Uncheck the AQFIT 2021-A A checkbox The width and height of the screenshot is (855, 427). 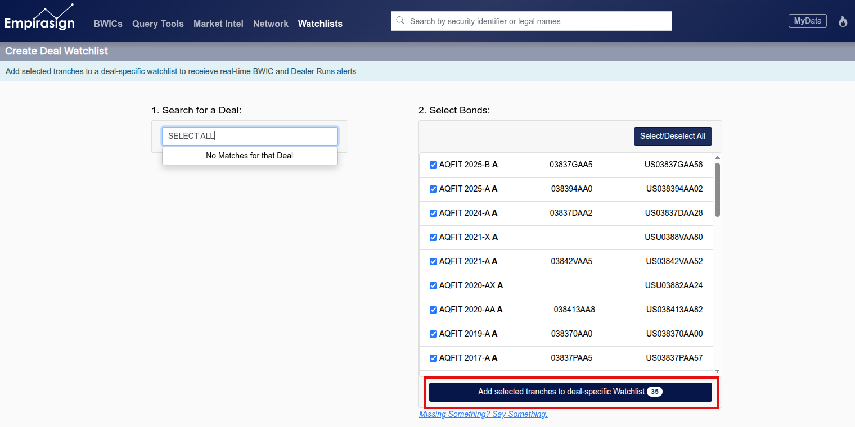coord(433,262)
